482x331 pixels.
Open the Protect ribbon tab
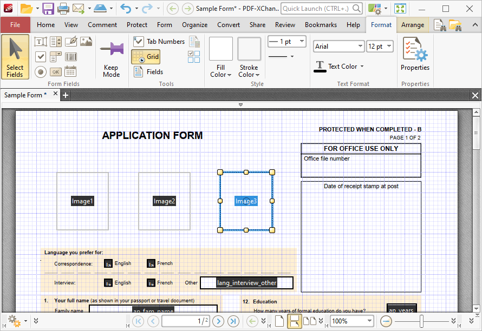click(x=137, y=25)
